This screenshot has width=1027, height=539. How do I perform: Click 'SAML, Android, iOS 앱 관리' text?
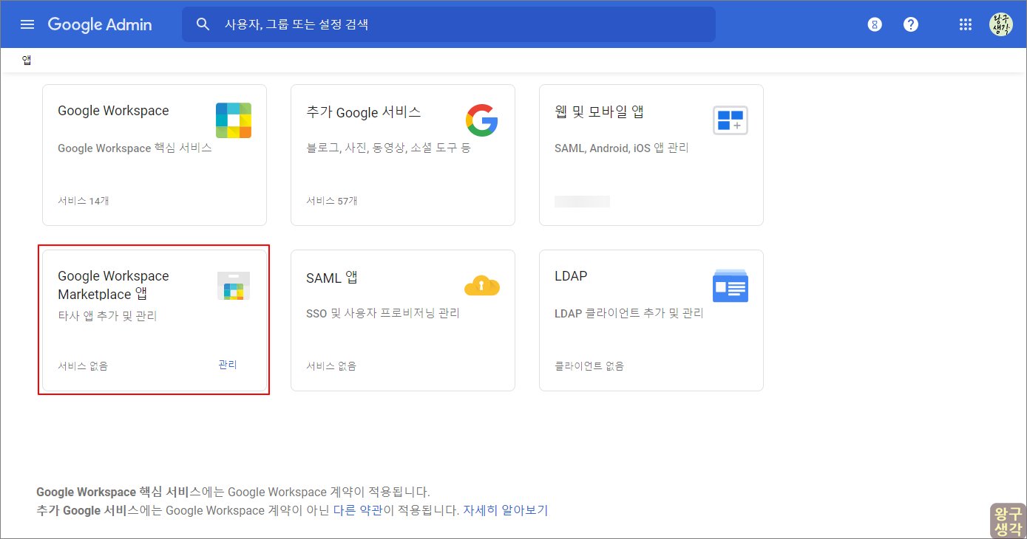621,148
